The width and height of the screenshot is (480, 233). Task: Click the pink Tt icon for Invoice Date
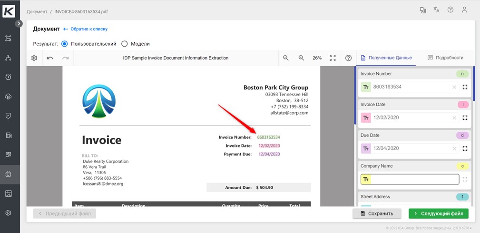point(366,117)
